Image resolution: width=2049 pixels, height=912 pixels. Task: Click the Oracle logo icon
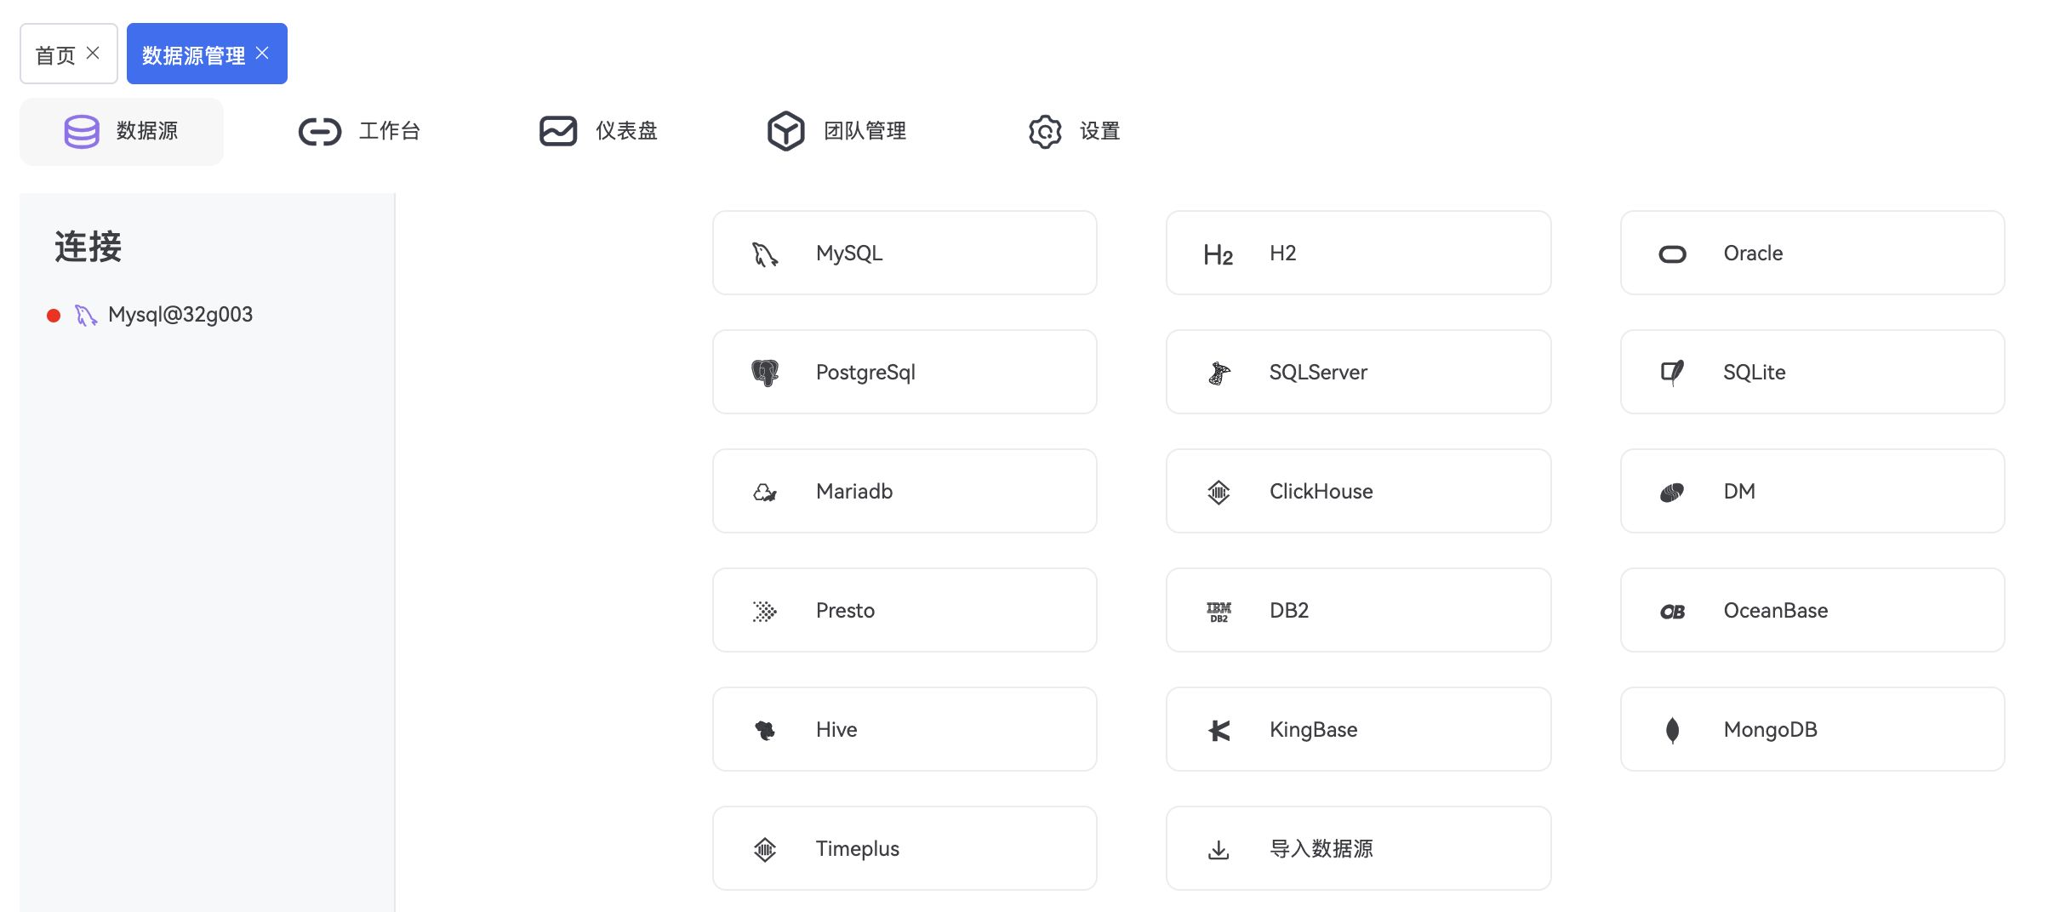pos(1672,254)
